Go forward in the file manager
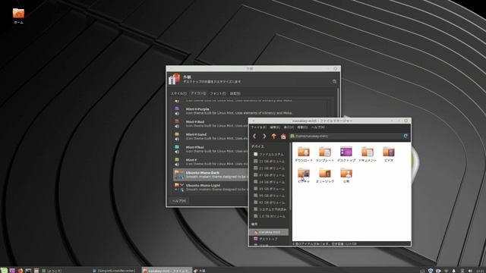The height and width of the screenshot is (273, 486). click(x=264, y=136)
